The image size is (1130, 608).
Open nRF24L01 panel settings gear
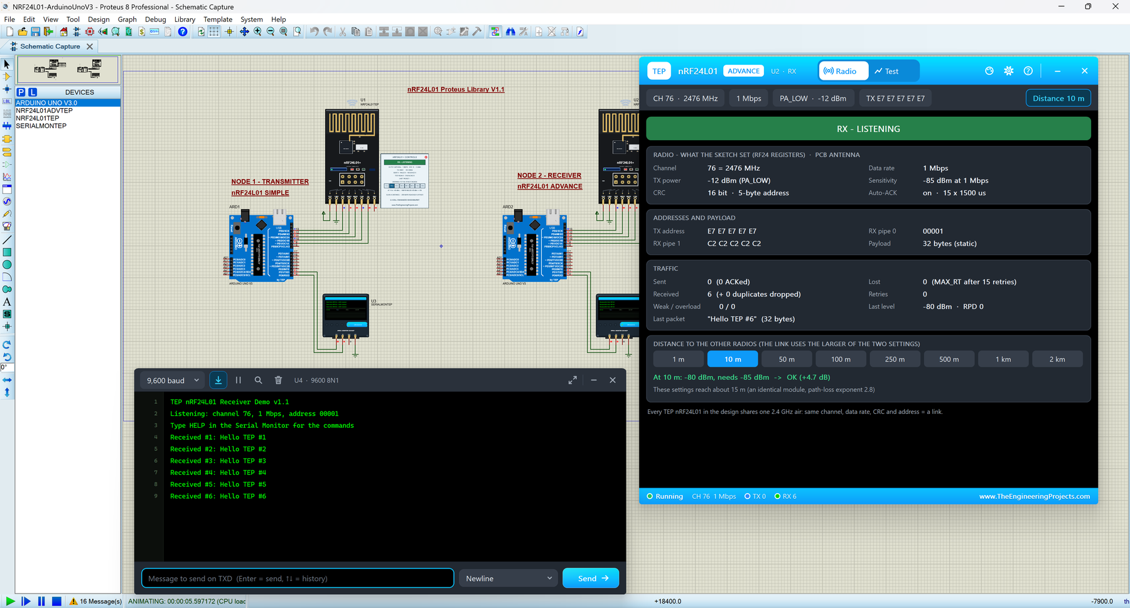pos(1009,71)
